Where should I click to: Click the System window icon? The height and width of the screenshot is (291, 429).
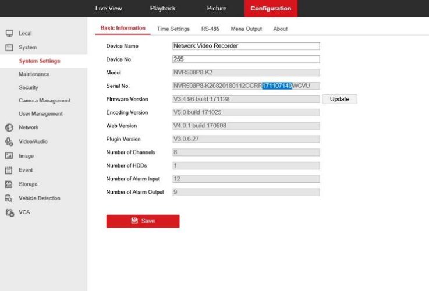[9, 48]
